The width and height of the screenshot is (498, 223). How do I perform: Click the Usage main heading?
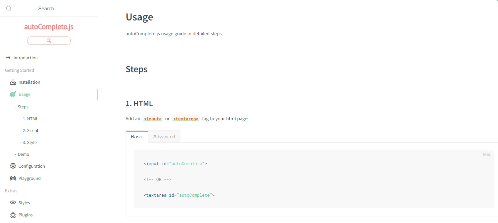click(139, 17)
